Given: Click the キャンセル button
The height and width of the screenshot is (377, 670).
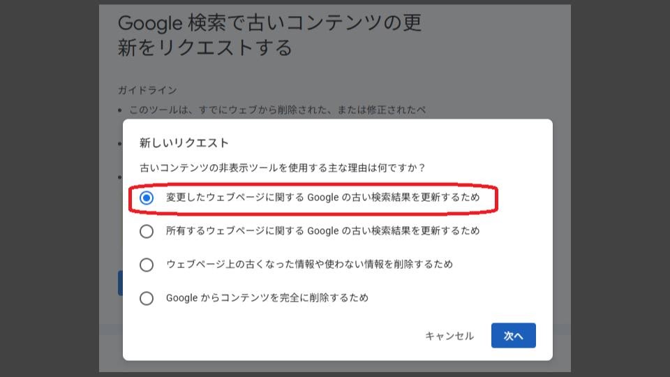Looking at the screenshot, I should [x=449, y=336].
